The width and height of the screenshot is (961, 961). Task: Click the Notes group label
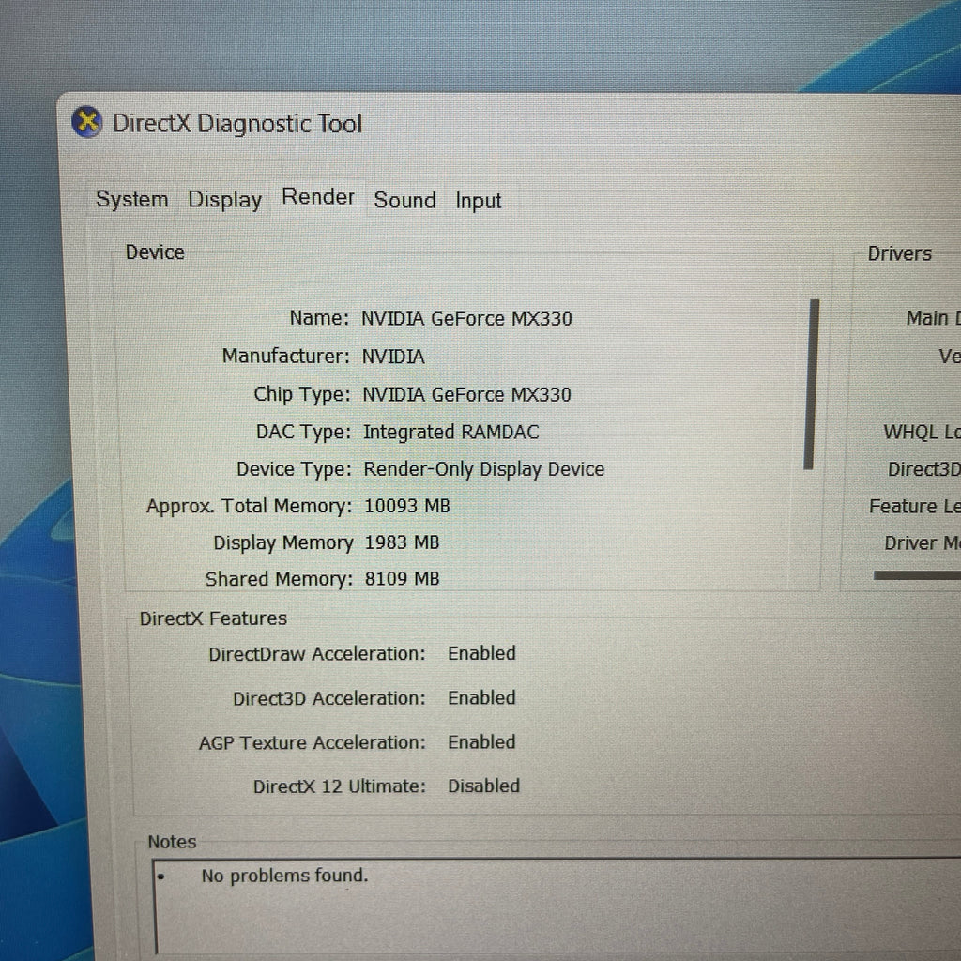click(x=173, y=842)
